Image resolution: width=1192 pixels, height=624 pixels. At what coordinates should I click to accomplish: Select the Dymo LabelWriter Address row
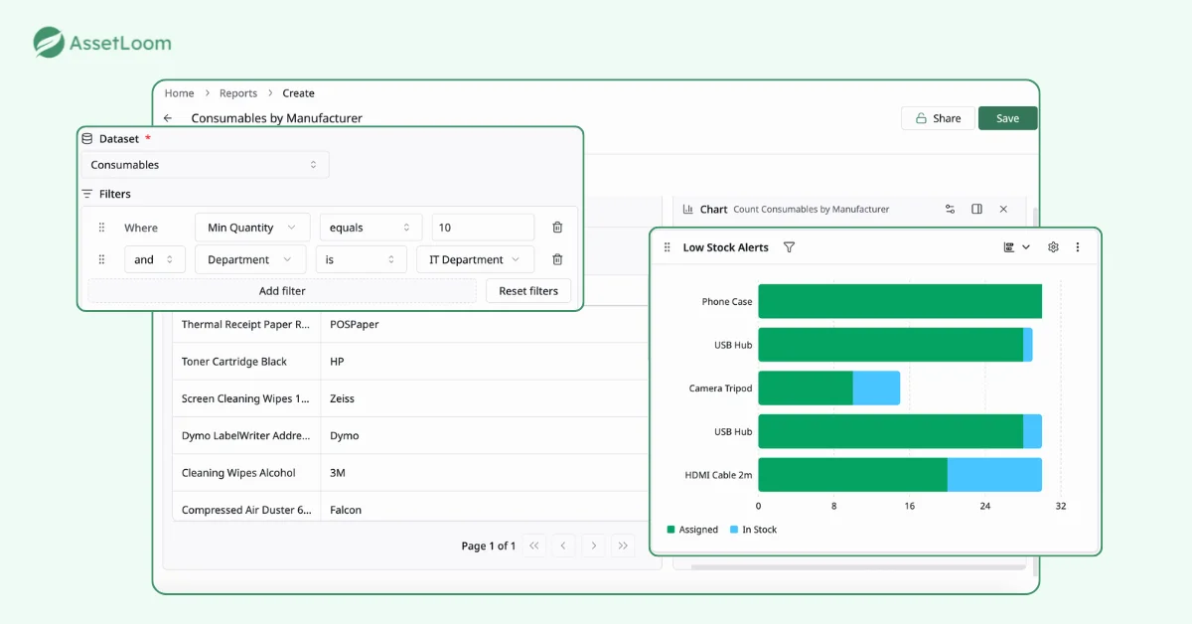click(410, 435)
